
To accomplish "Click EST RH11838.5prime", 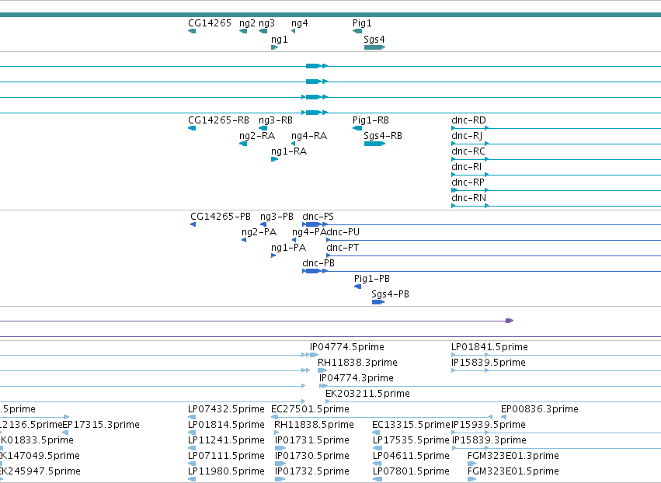I will click(314, 426).
